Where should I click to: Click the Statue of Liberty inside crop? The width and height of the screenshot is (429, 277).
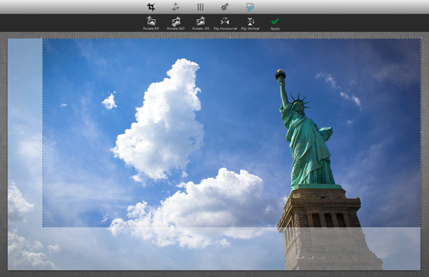click(308, 142)
